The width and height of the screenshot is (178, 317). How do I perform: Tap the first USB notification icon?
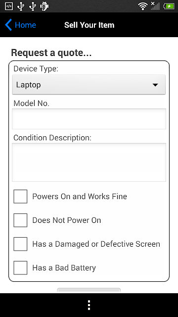(21, 6)
